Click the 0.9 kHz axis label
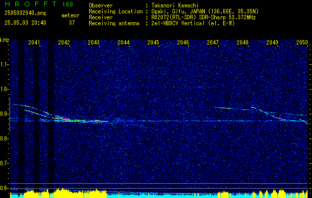Image resolution: width=312 pixels, height=198 pixels. click(4, 114)
